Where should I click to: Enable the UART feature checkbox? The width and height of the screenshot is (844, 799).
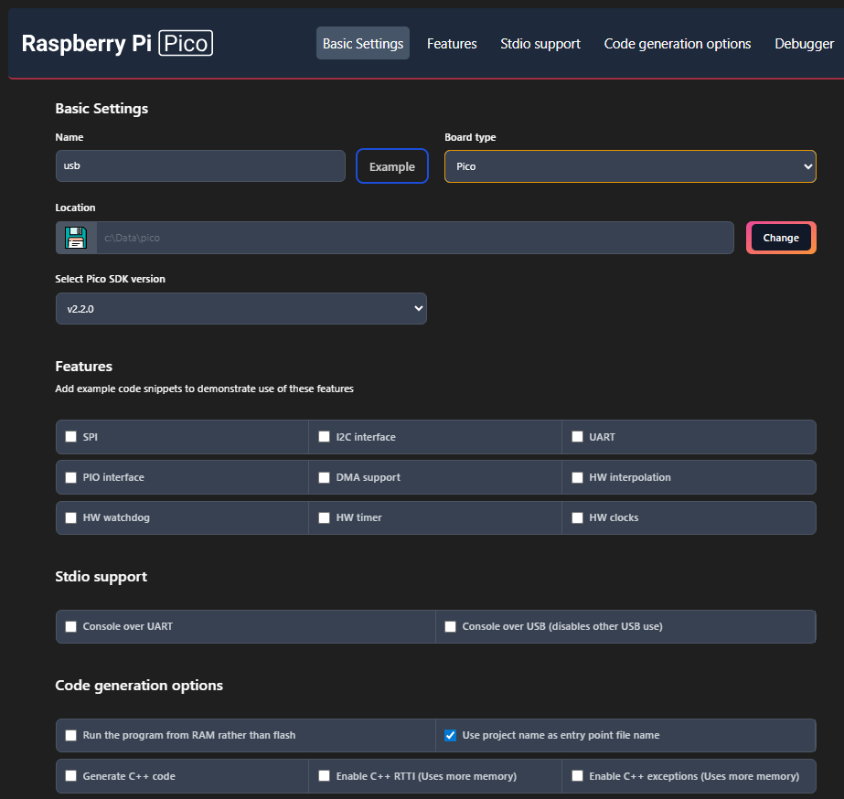[x=578, y=437]
